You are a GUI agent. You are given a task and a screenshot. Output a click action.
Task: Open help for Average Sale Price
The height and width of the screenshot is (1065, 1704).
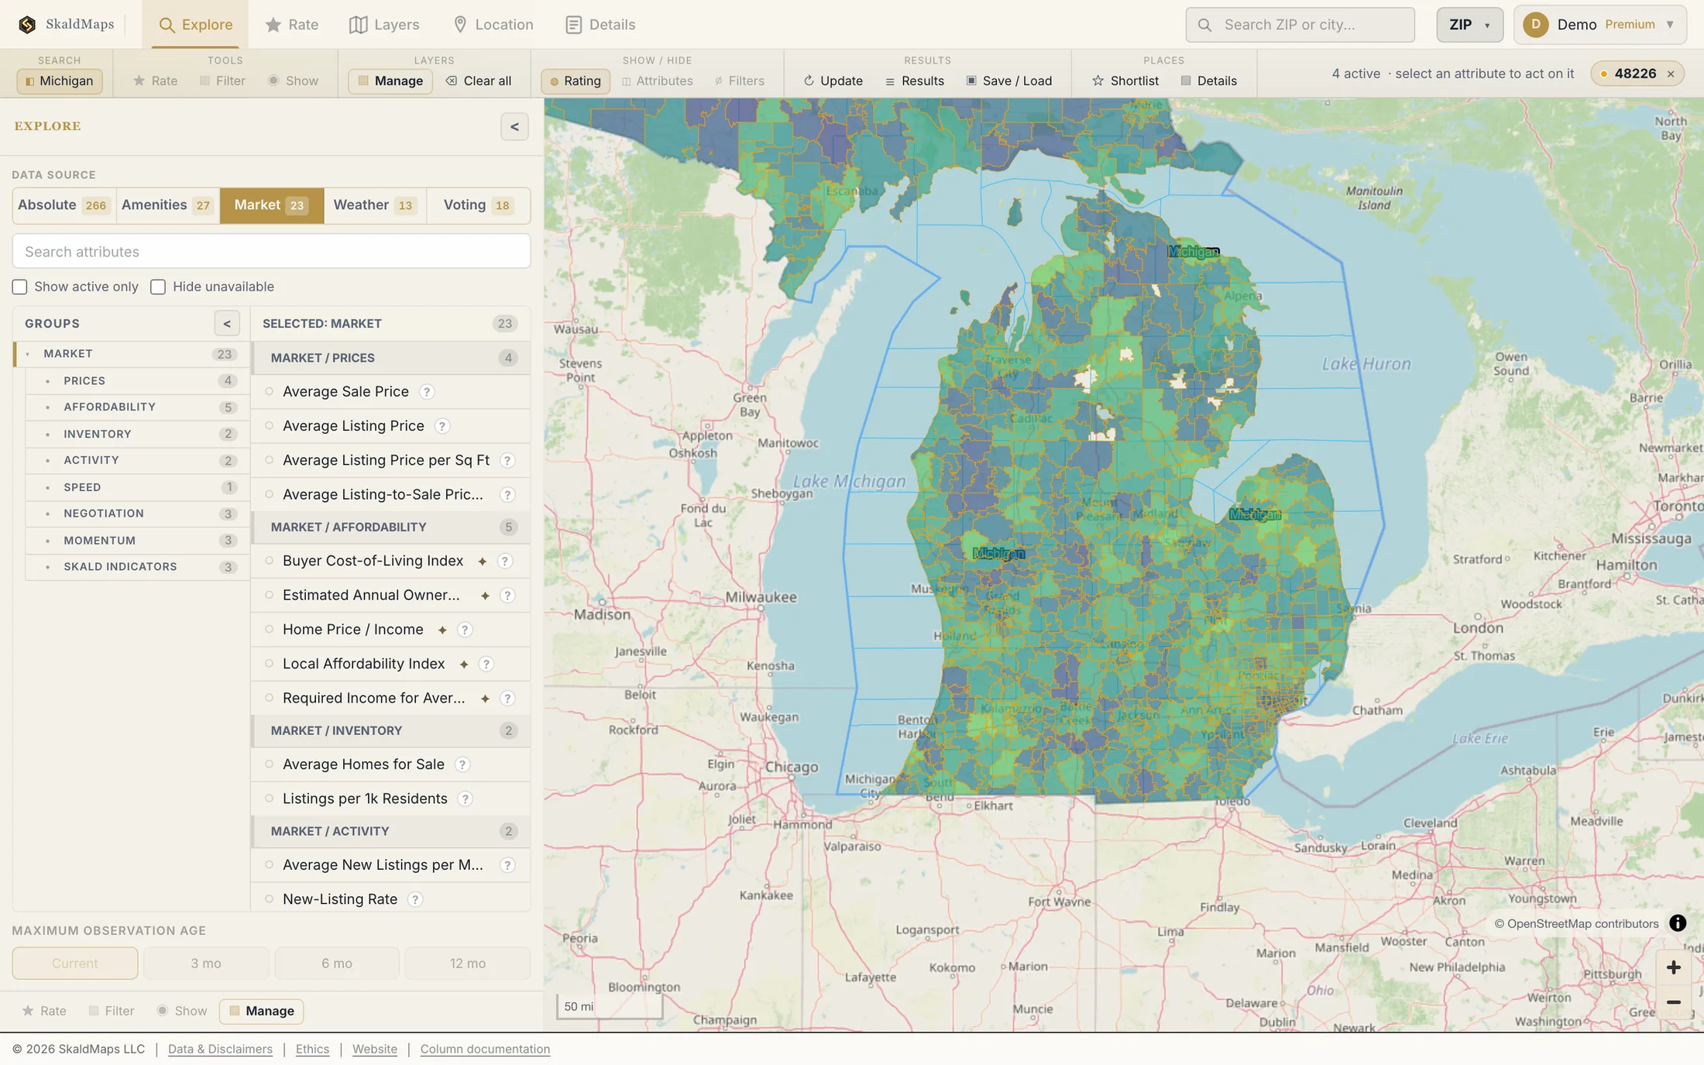[427, 392]
